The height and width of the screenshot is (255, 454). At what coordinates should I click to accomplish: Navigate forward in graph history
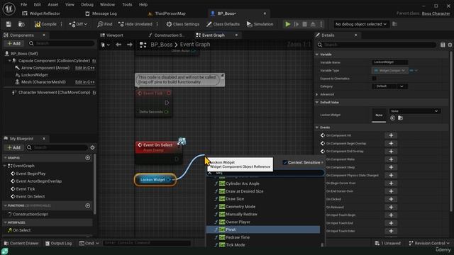pyautogui.click(x=129, y=45)
